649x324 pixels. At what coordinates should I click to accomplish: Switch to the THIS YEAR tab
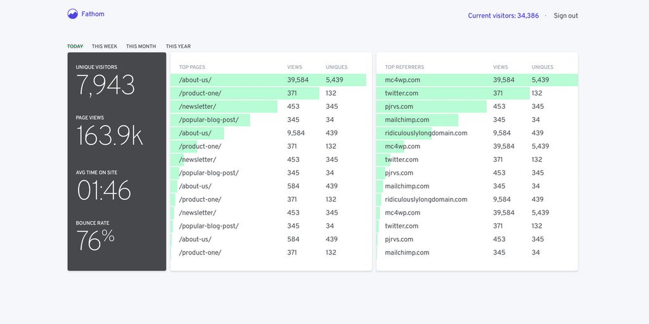point(178,46)
